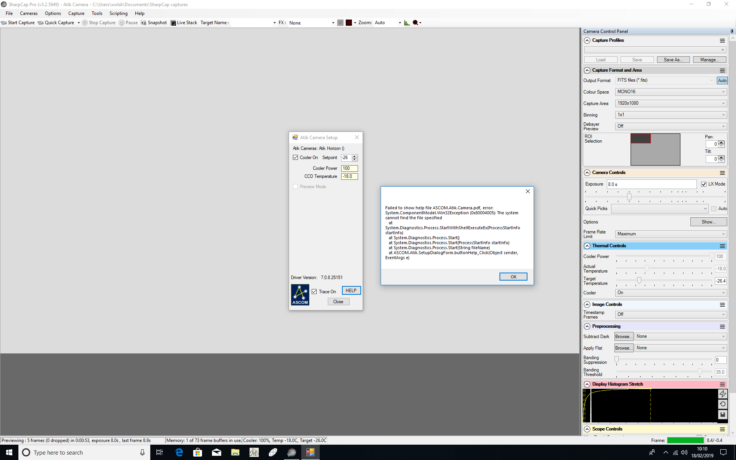Click the HELP button in Atik setup

(x=351, y=291)
